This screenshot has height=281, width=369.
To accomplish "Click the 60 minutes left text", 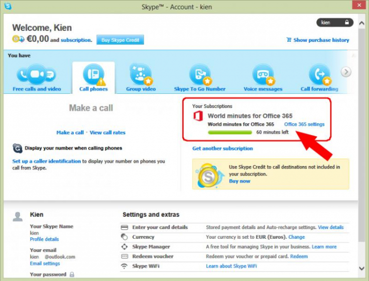I will pos(272,132).
